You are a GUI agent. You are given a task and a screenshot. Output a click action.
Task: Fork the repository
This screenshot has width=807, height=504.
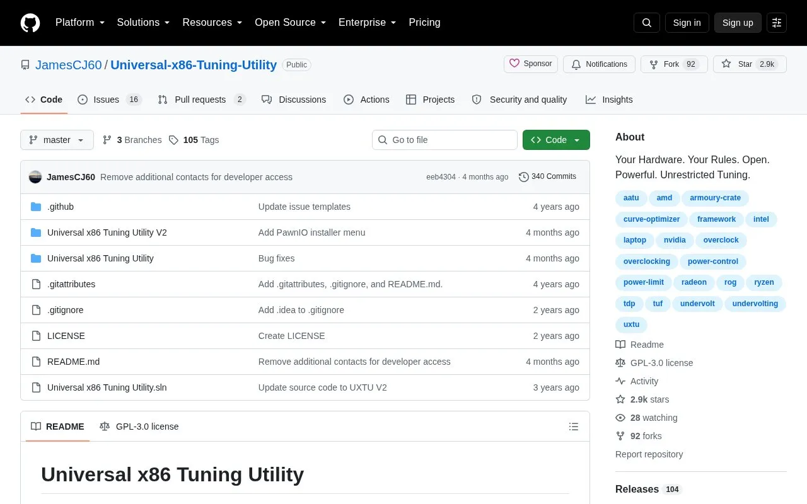(674, 64)
